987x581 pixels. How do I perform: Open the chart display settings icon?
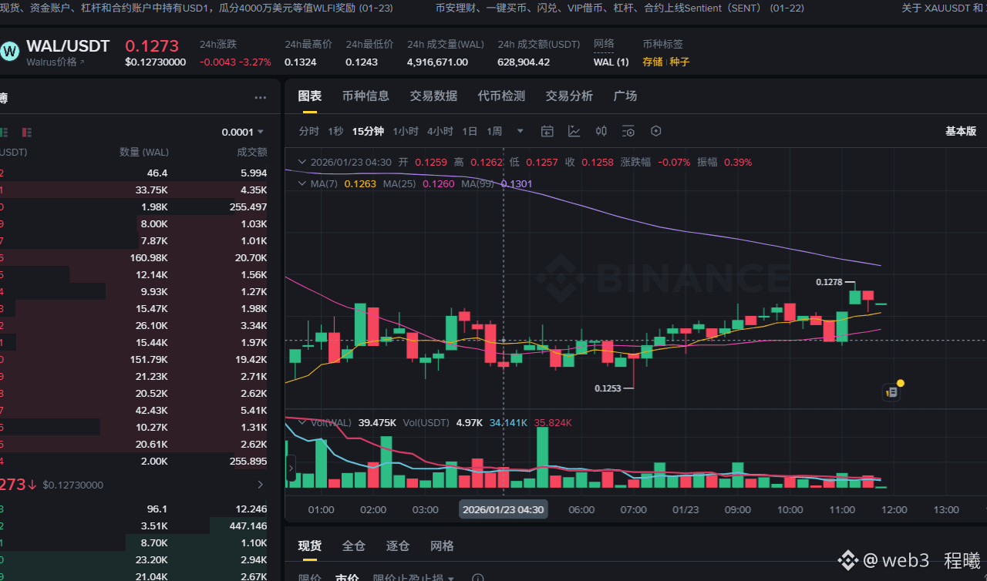[628, 131]
